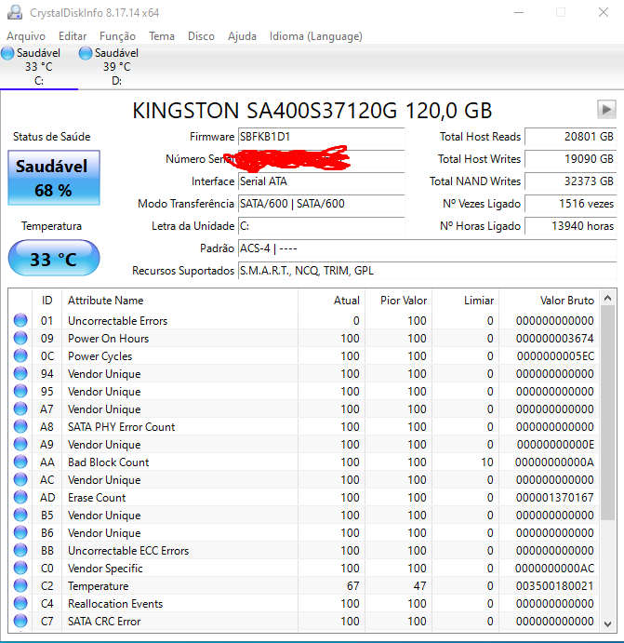Click the CrystalDiskInfo app icon in title bar
Image resolution: width=624 pixels, height=643 pixels.
[x=15, y=12]
